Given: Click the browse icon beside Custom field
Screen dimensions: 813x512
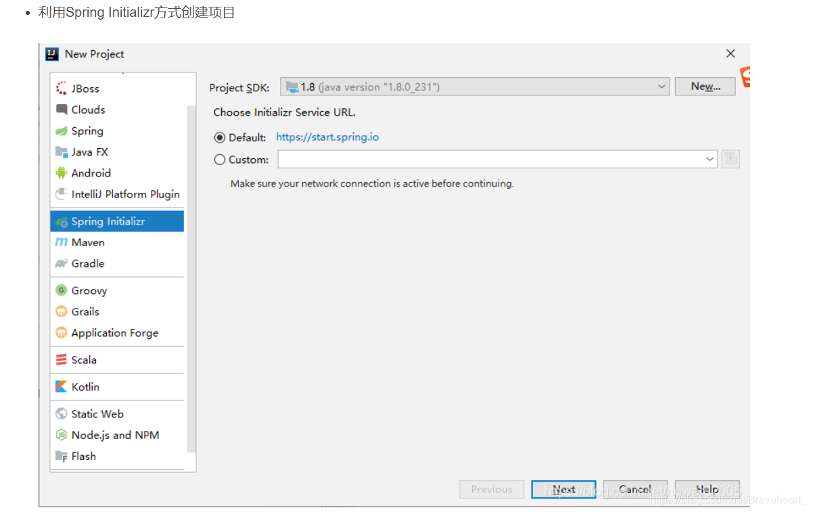Looking at the screenshot, I should pyautogui.click(x=730, y=160).
